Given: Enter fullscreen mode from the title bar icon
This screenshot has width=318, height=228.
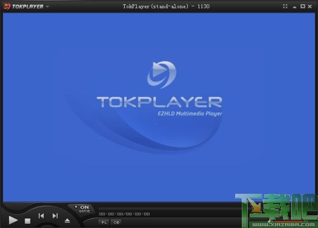Looking at the screenshot, I should coord(285,6).
